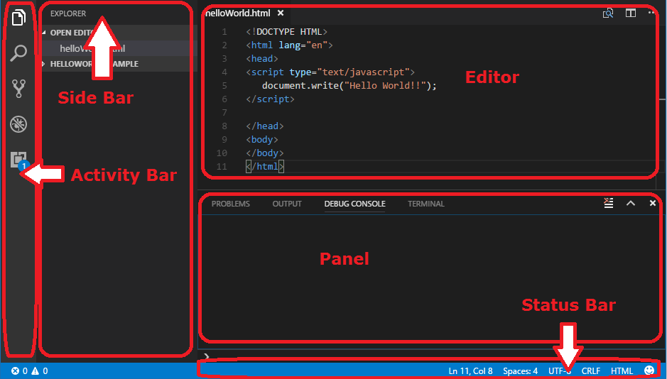The width and height of the screenshot is (667, 379).
Task: Split the editor using the split icon
Action: [x=630, y=13]
